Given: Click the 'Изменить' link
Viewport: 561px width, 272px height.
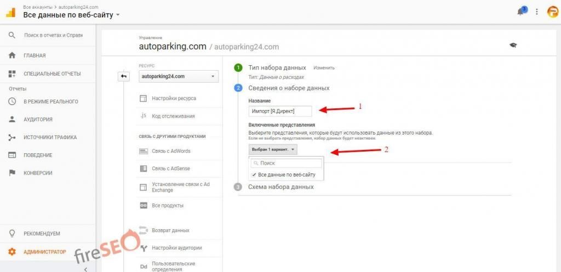Looking at the screenshot, I should click(x=324, y=68).
